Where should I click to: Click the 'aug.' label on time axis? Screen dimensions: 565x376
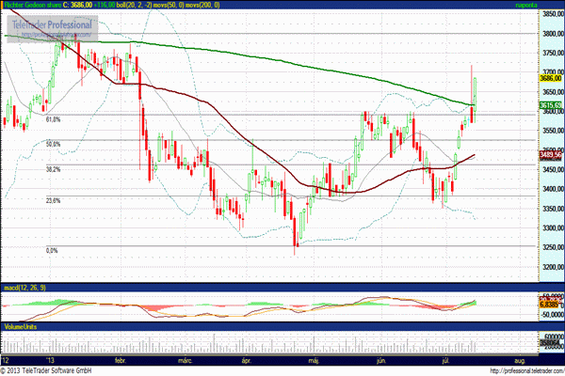(x=519, y=360)
